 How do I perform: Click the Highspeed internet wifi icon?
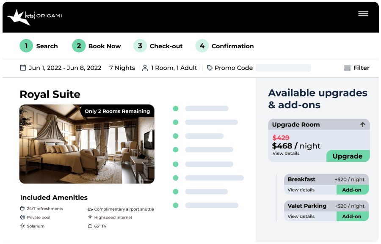pos(90,217)
